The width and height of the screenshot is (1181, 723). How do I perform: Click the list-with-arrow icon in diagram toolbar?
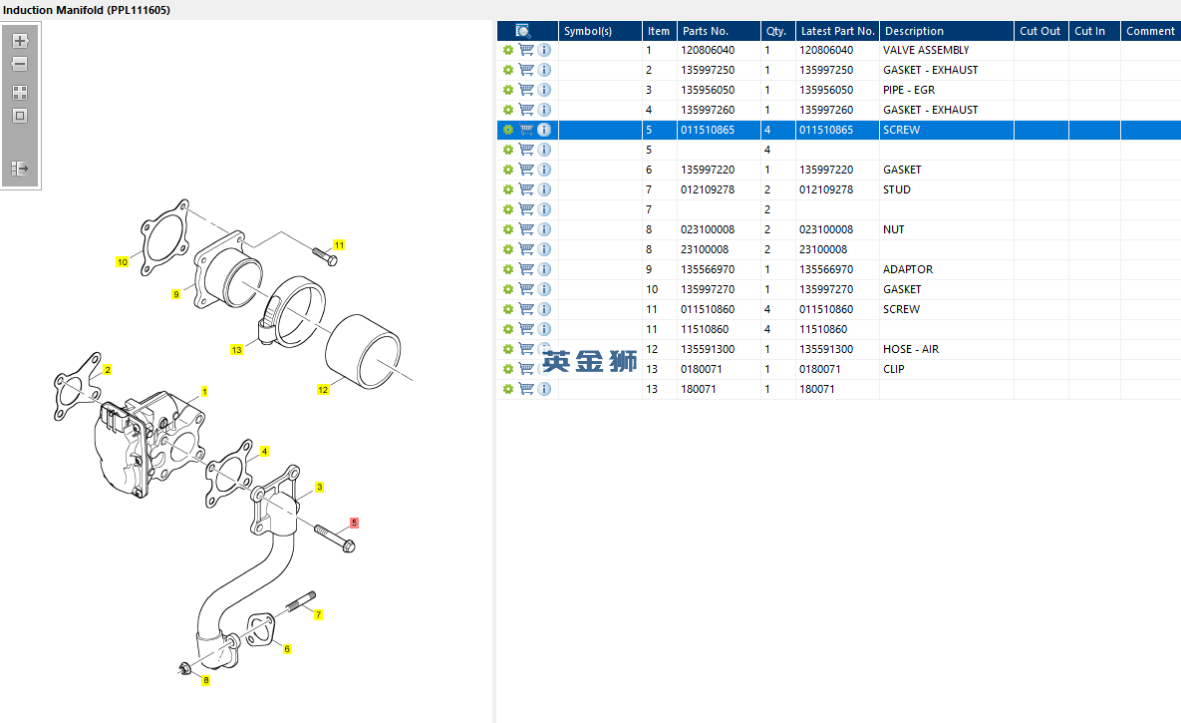tap(20, 169)
